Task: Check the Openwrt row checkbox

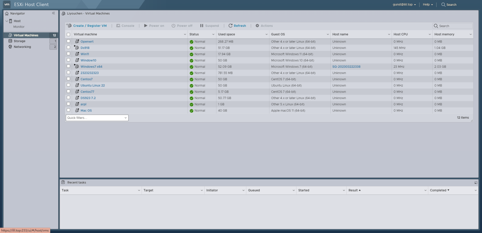Action: click(x=68, y=41)
